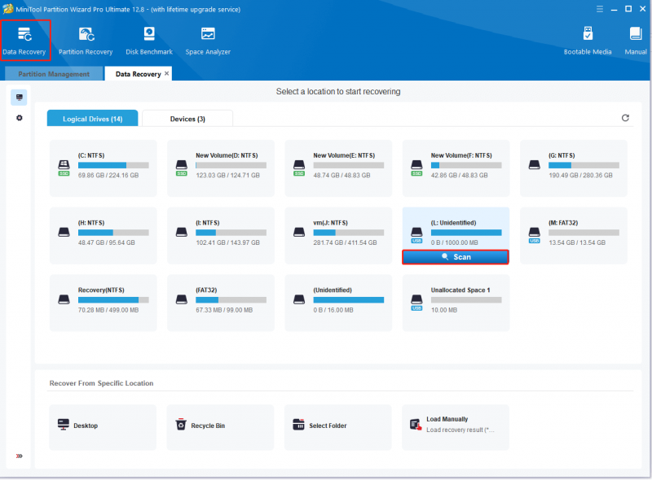652x480 pixels.
Task: Scan the L: Unidentified drive
Action: click(x=456, y=257)
